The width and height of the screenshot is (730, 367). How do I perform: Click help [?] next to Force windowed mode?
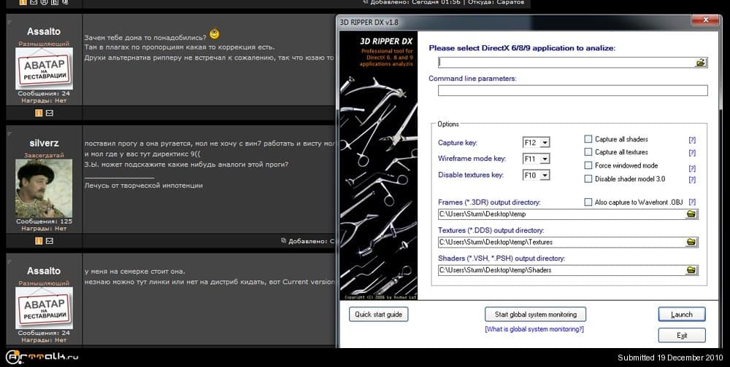pos(692,169)
